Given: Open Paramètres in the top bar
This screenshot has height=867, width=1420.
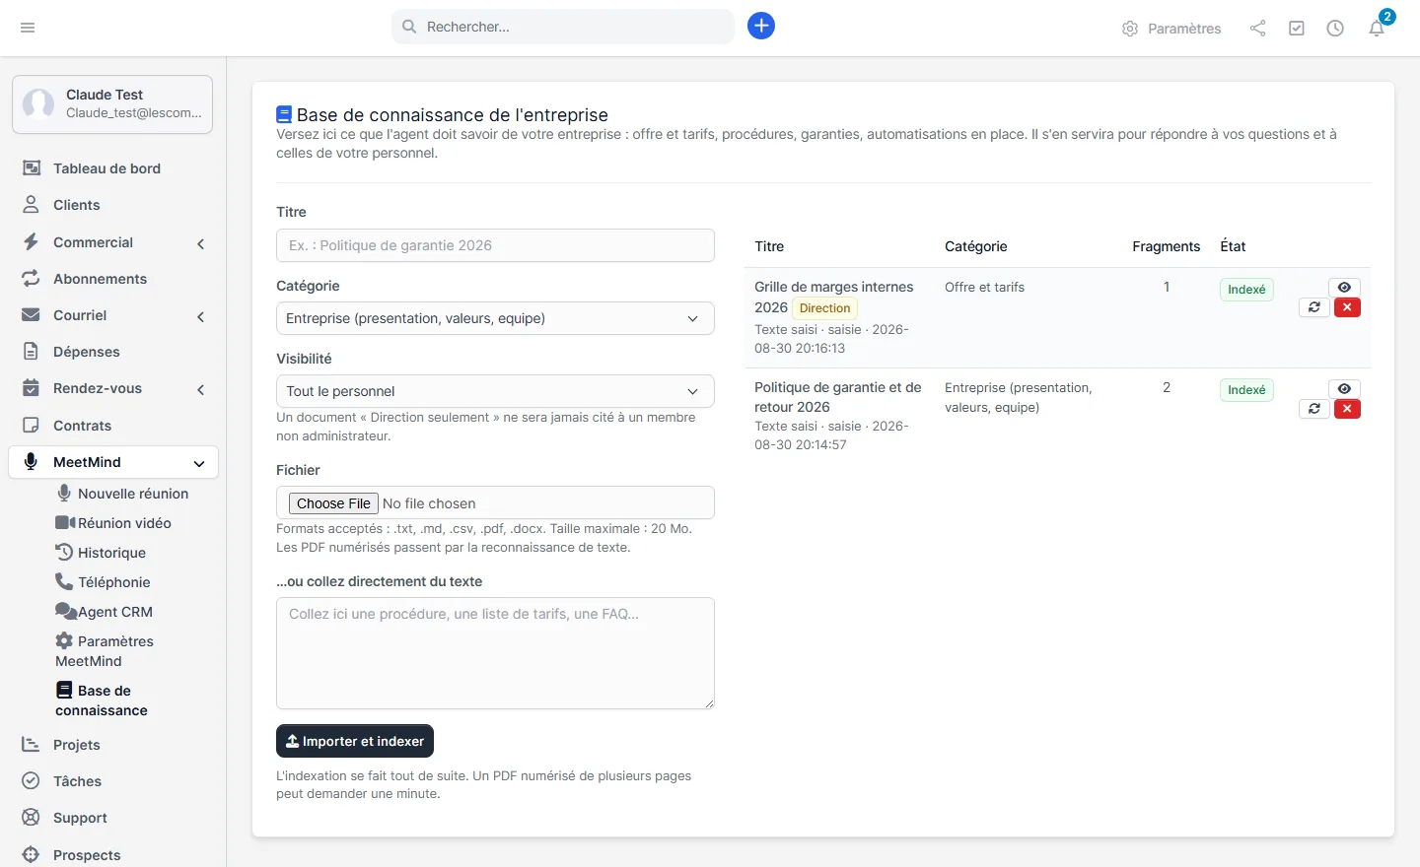Looking at the screenshot, I should [x=1171, y=29].
